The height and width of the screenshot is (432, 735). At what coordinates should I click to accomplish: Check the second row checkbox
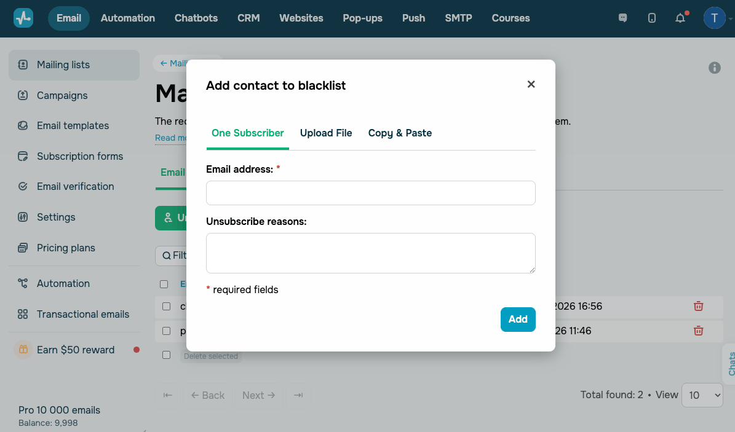[x=166, y=331]
